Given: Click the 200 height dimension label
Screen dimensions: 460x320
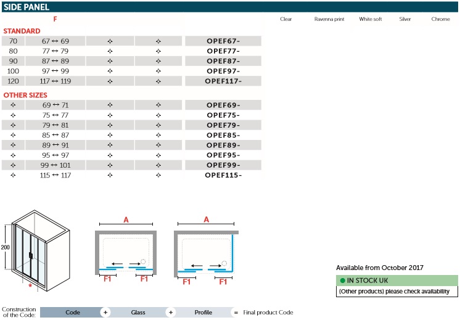Looking at the screenshot, I should 4,247.
